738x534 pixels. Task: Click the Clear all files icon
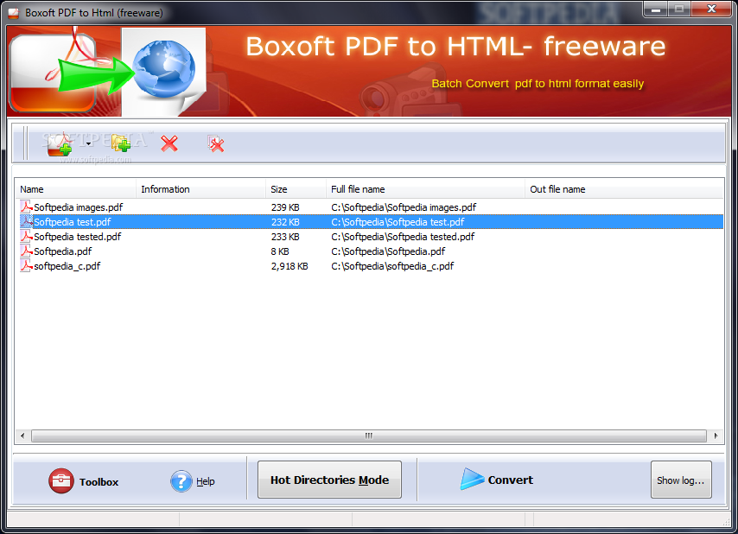(x=215, y=144)
